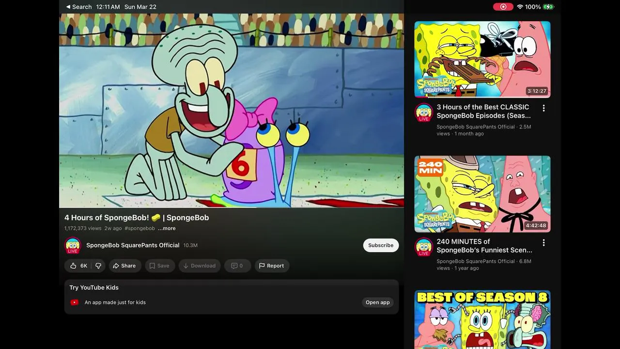The height and width of the screenshot is (349, 620).
Task: Open the YouTube Kids app
Action: (x=377, y=302)
